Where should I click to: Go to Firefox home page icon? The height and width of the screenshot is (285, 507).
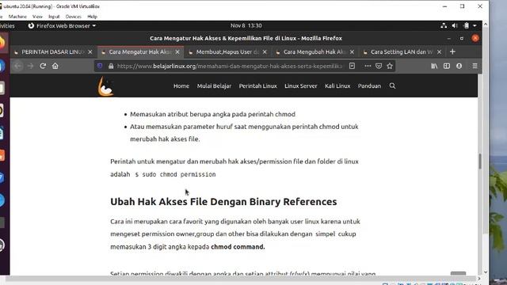coord(55,66)
